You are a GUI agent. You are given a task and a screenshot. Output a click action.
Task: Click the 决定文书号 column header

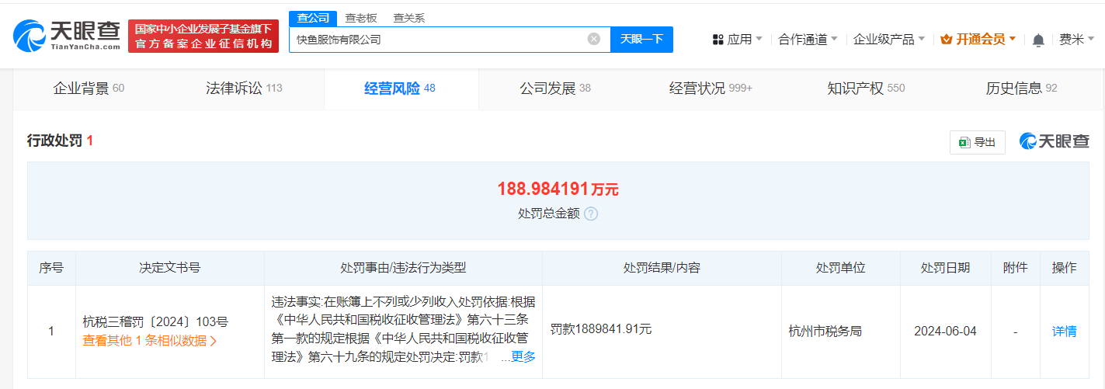click(x=169, y=268)
